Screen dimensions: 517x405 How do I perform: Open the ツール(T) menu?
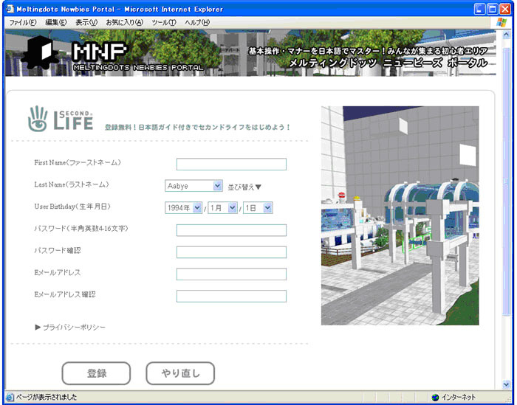click(x=164, y=22)
